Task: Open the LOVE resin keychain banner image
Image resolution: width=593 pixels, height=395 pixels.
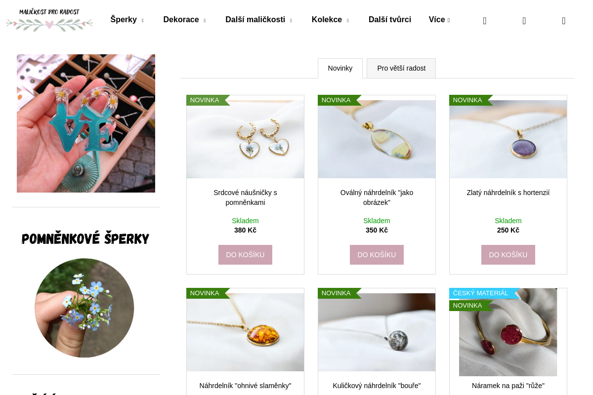Action: pos(86,123)
